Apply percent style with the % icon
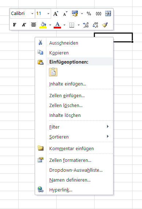This screenshot has height=209, width=142. [x=89, y=14]
